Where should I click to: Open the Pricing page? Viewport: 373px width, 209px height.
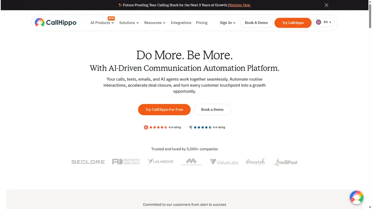pos(201,23)
